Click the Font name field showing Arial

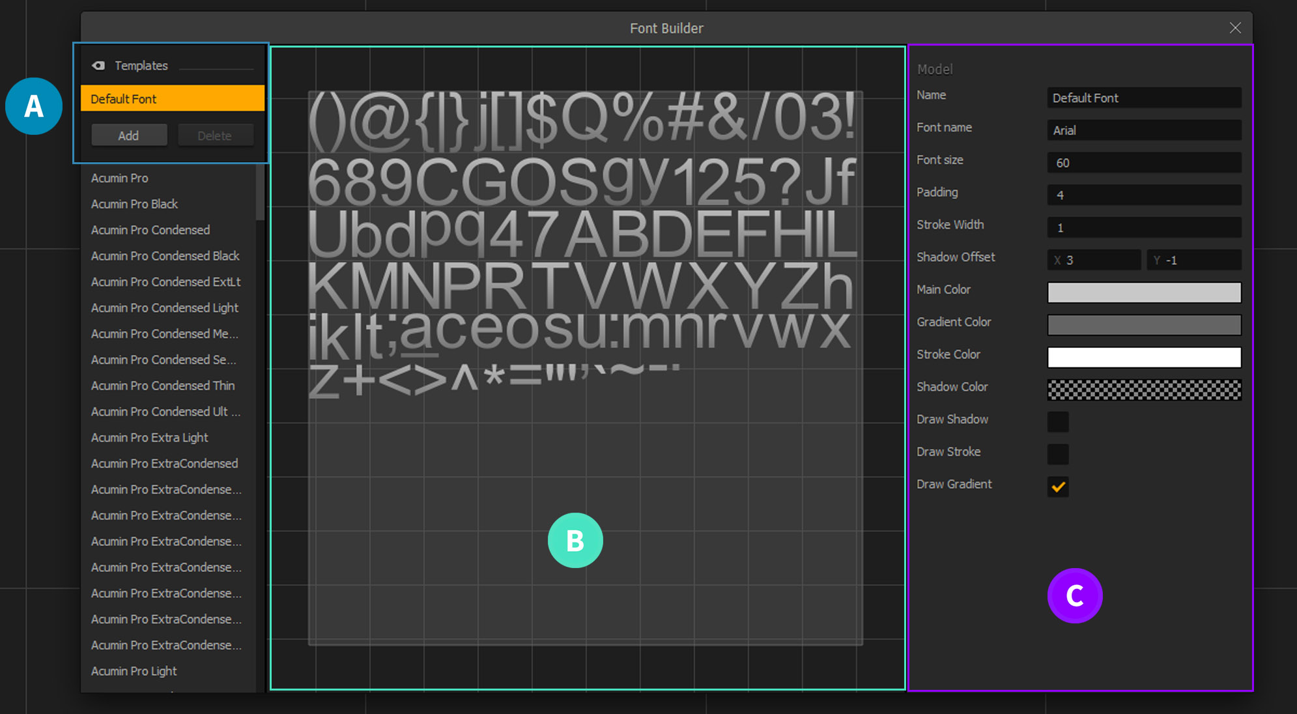[x=1144, y=130]
